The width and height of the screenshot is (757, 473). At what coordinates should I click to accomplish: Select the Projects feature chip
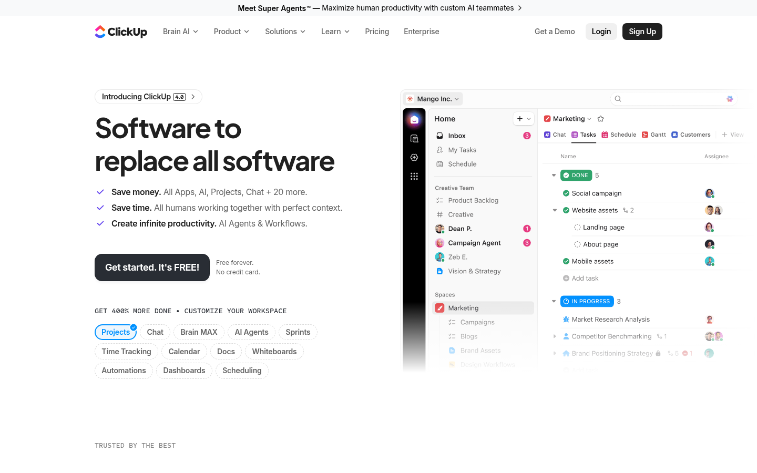pos(116,332)
